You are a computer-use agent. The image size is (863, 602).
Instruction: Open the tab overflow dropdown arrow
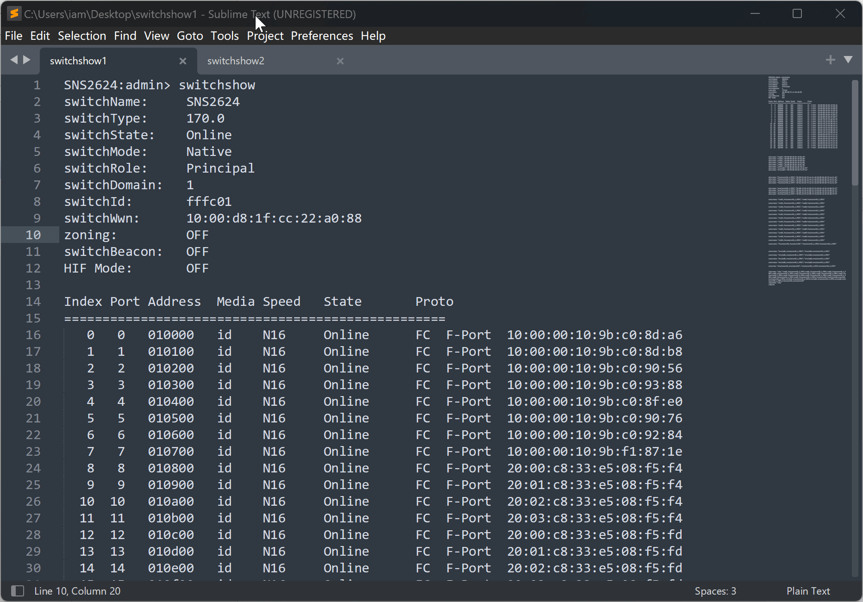tap(849, 60)
